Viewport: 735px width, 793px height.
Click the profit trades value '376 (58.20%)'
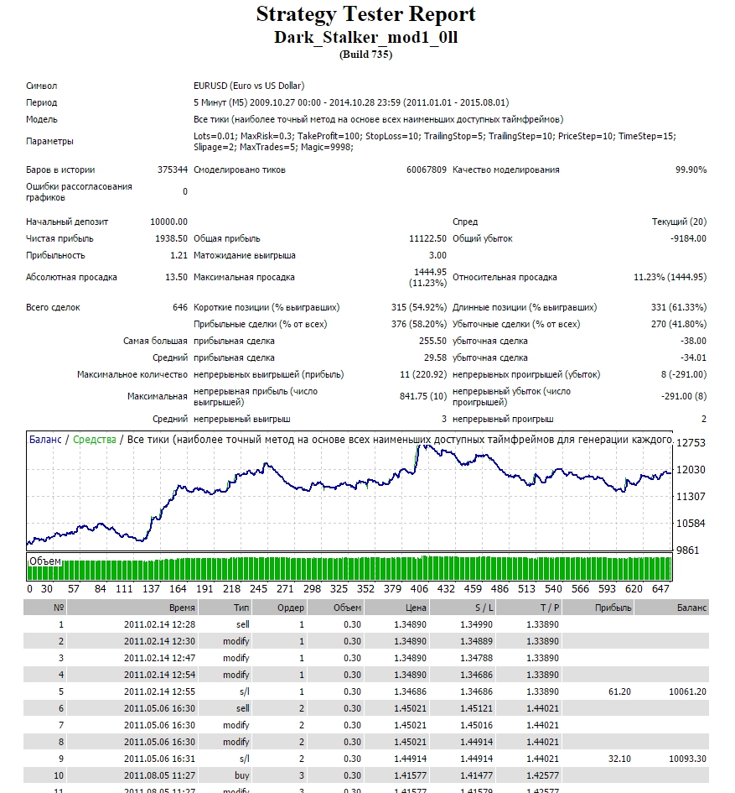419,324
